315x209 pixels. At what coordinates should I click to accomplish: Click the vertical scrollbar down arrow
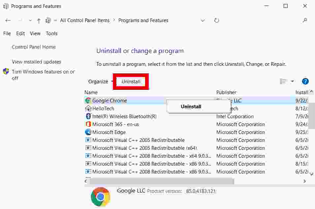point(312,174)
